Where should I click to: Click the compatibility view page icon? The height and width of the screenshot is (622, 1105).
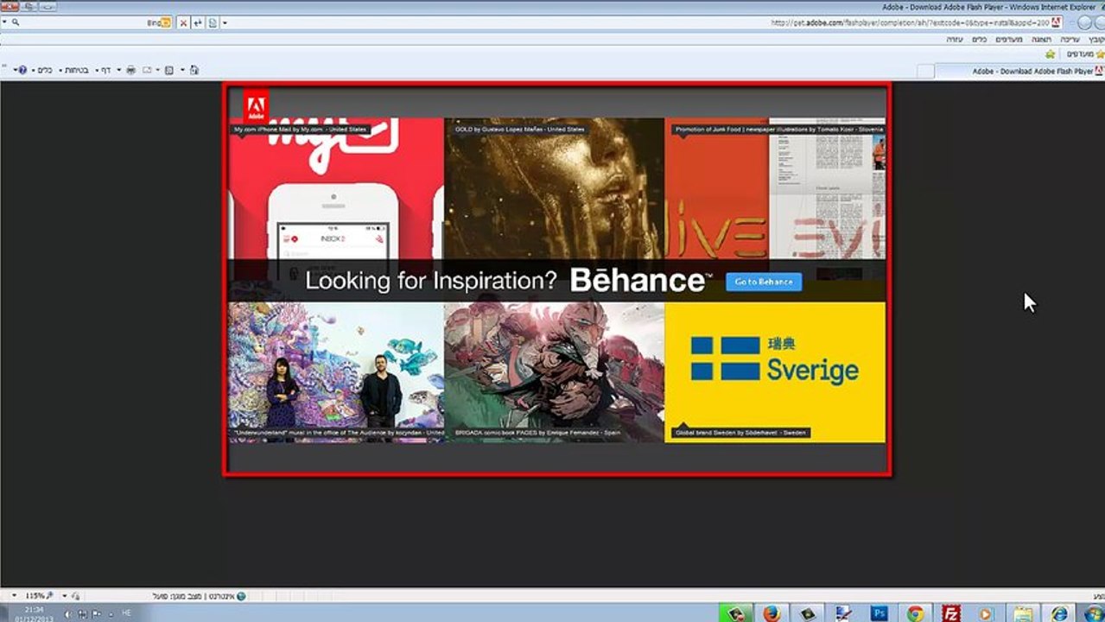coord(213,22)
